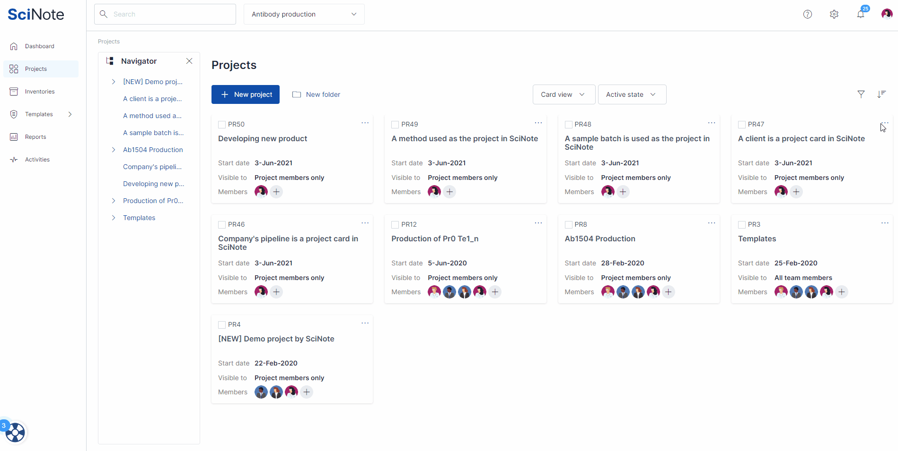Select the Inventories icon in sidebar
Image resolution: width=898 pixels, height=451 pixels.
14,91
